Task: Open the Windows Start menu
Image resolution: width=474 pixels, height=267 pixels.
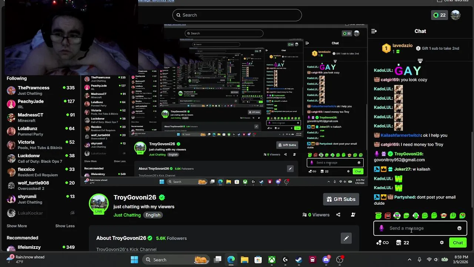Action: point(134,260)
